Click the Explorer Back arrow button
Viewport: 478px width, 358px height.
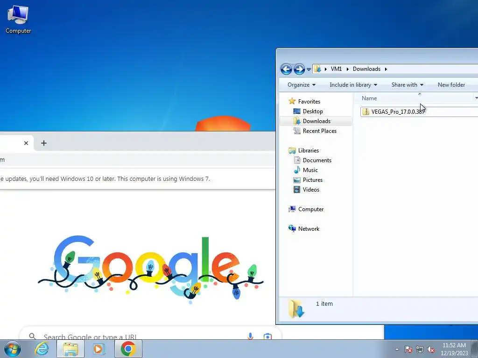pos(286,69)
